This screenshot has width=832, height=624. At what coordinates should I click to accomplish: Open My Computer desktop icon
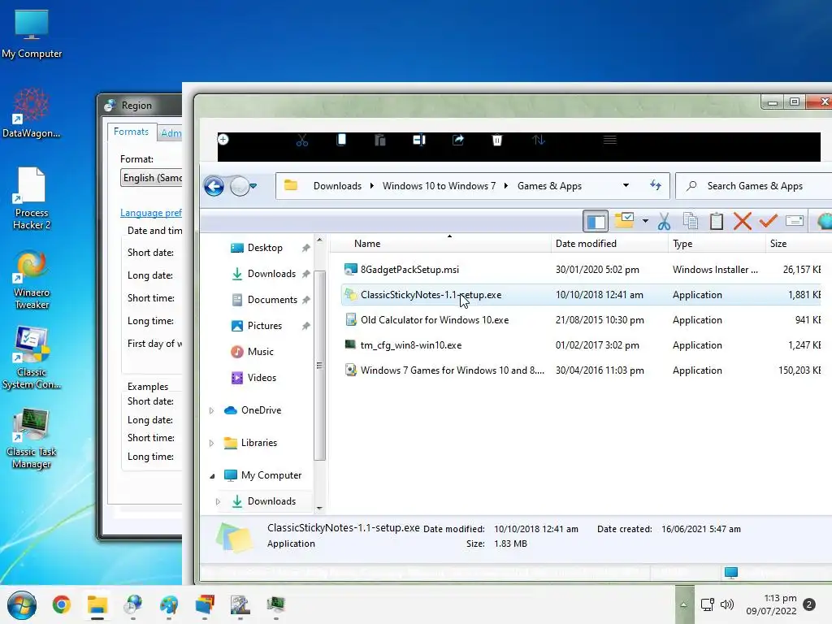coord(32,34)
